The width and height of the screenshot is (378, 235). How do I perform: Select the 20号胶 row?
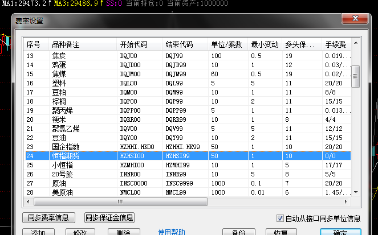click(188, 174)
